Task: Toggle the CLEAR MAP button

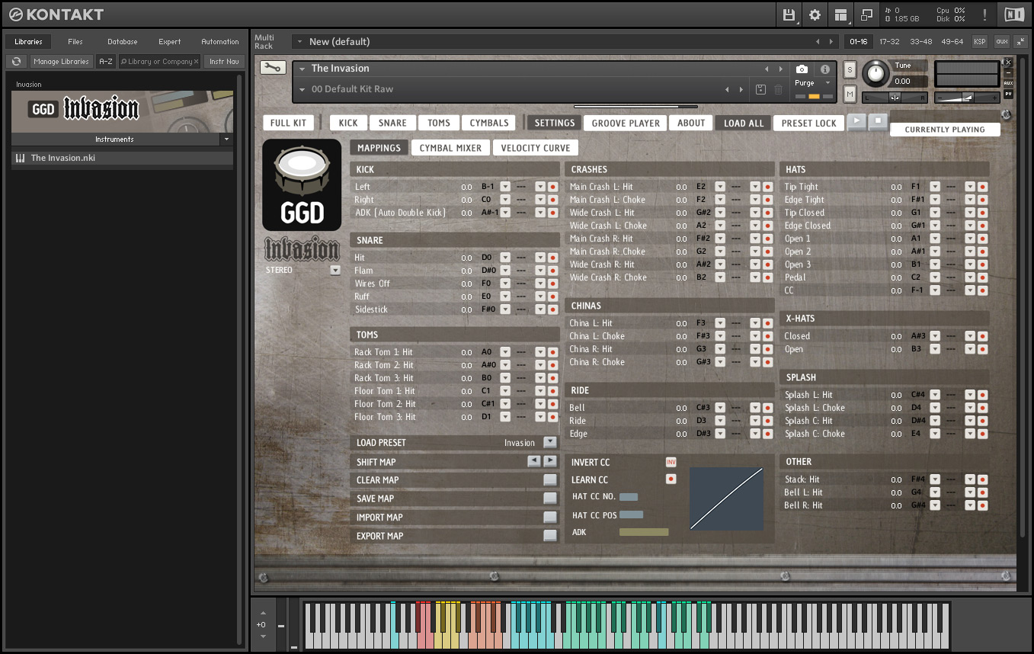Action: (x=549, y=479)
